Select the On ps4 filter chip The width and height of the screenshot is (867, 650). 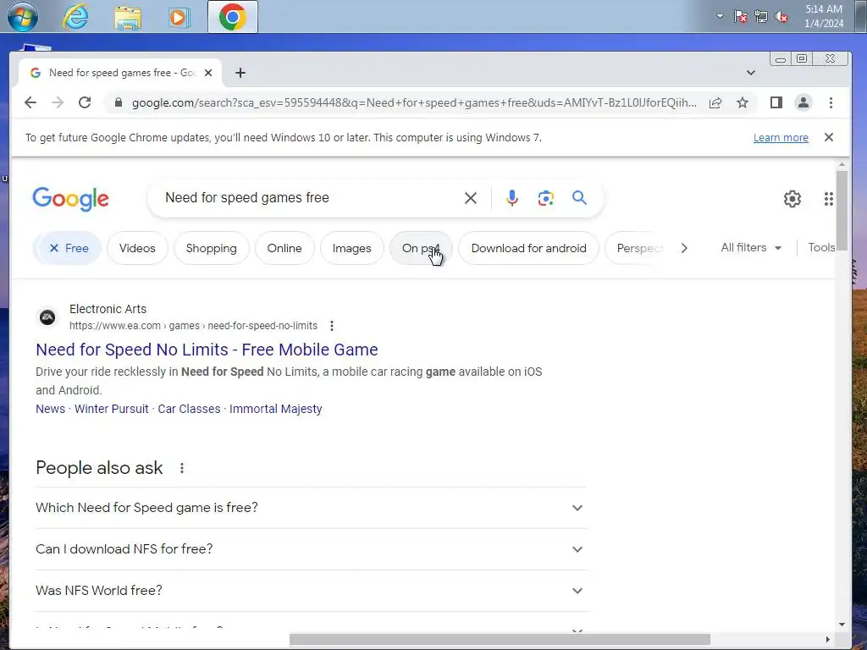(421, 248)
